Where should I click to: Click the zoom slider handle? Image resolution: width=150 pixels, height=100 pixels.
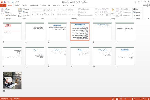[132, 99]
